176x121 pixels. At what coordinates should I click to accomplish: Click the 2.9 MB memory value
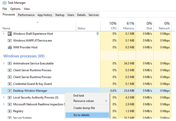pyautogui.click(x=130, y=104)
